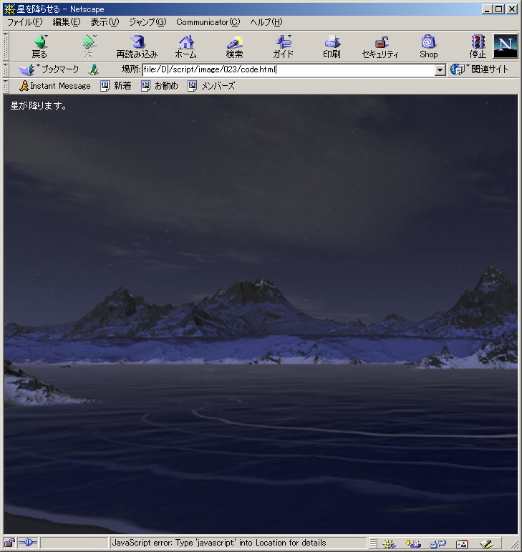Collapse the location toolbar via its grip

point(6,69)
